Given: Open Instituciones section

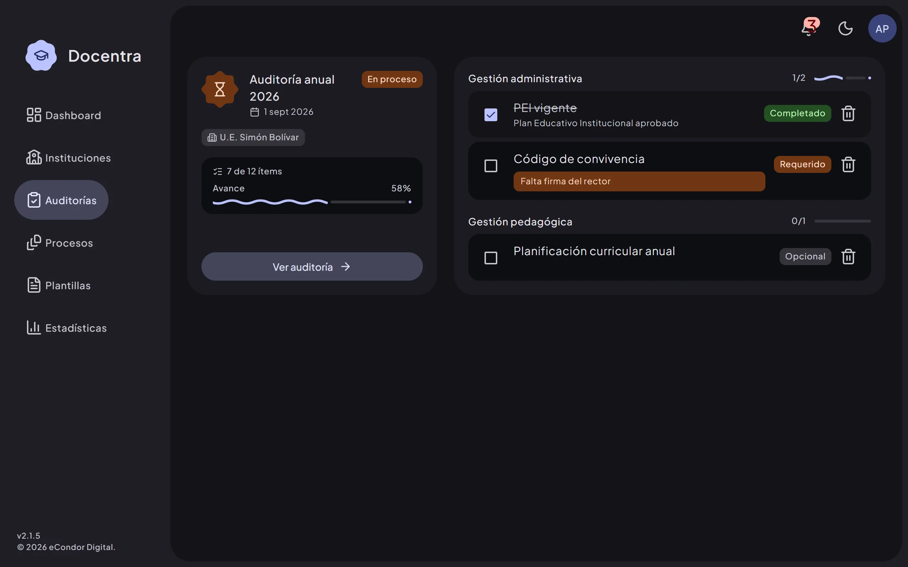Looking at the screenshot, I should [69, 157].
